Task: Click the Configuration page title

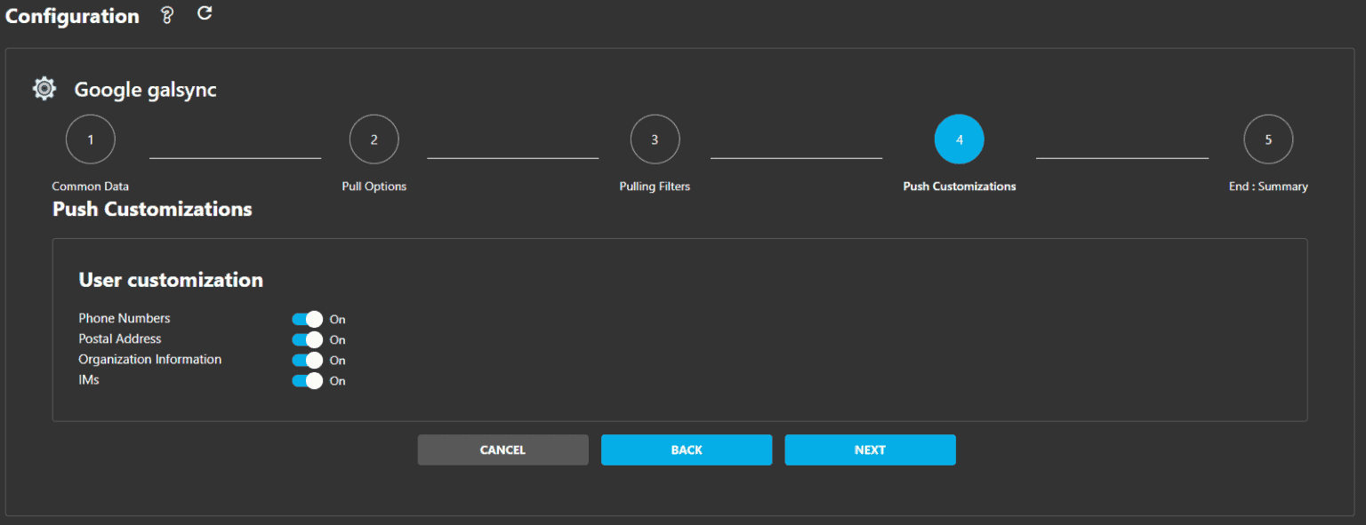Action: pyautogui.click(x=73, y=16)
